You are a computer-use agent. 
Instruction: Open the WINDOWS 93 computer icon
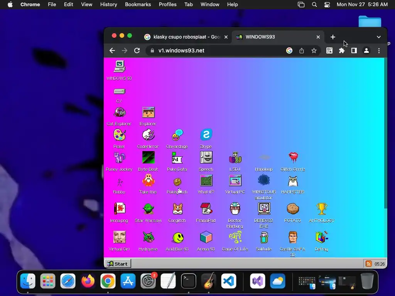tap(119, 66)
